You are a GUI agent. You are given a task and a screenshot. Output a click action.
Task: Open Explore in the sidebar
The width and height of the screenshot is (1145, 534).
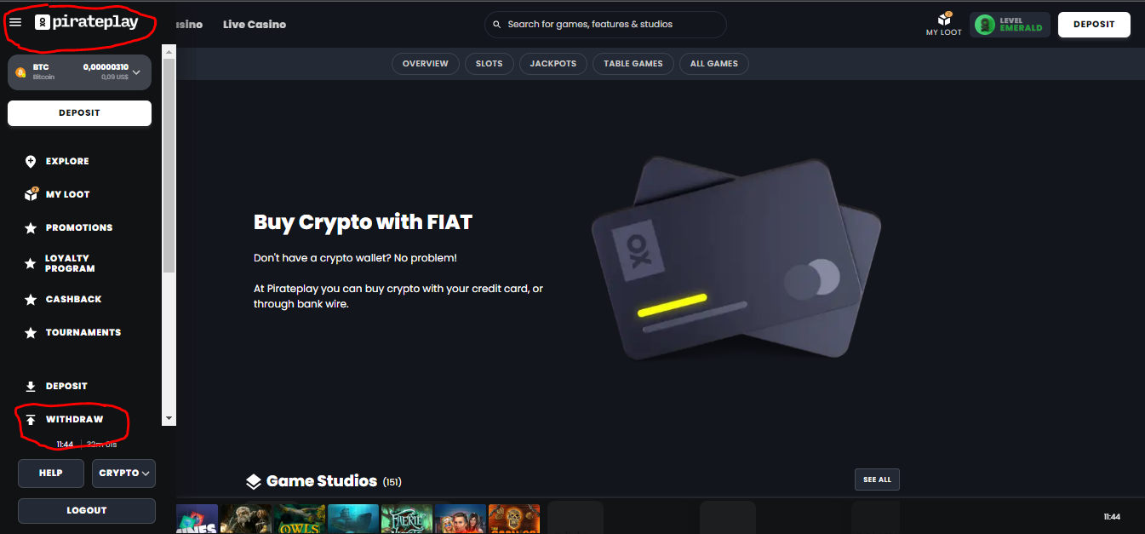pyautogui.click(x=67, y=161)
